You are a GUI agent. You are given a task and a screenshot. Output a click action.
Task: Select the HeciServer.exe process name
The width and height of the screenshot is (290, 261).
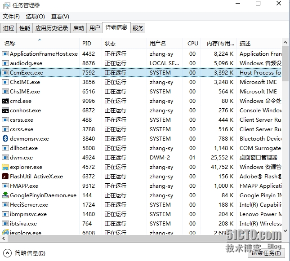29,205
